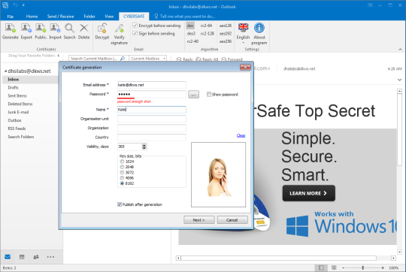
Task: Click the Import certificate icon
Action: (55, 31)
